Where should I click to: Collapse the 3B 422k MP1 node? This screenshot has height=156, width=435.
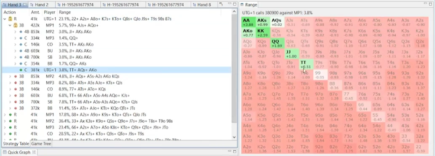10,25
